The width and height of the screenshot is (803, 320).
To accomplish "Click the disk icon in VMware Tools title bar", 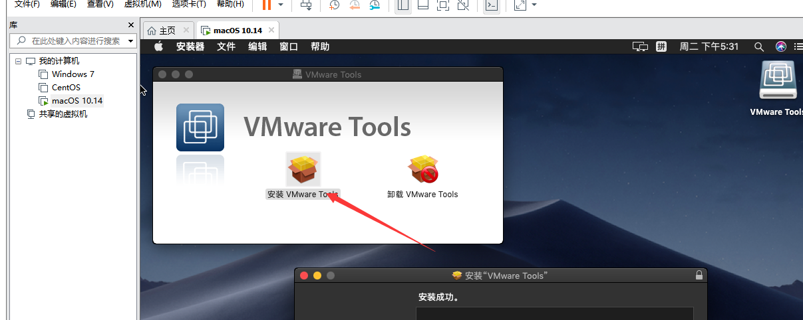I will 297,74.
